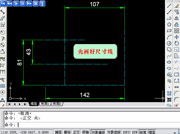180x134 pixels.
Task: Select the Stretch tool
Action: [177, 56]
